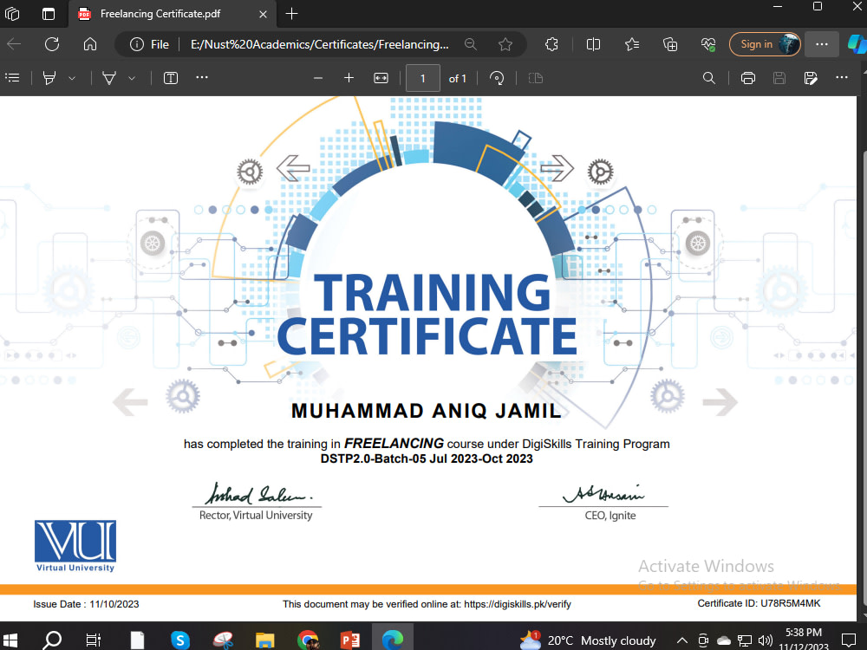Open more PDF annotation tools menu
Image resolution: width=867 pixels, height=650 pixels.
202,77
